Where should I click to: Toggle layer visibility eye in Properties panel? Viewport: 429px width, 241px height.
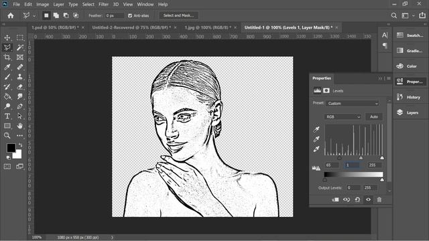[x=368, y=199]
